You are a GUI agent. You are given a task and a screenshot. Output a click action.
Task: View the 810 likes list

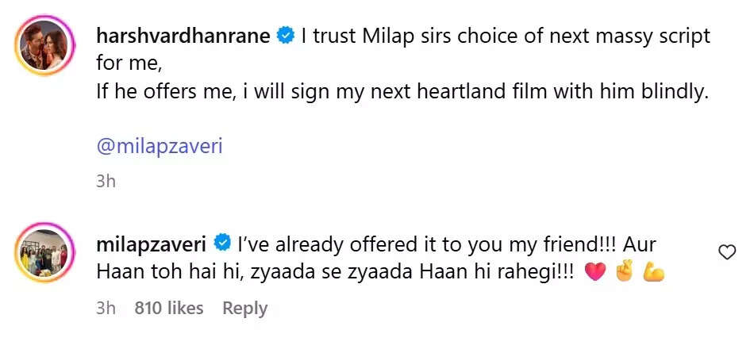tap(168, 308)
